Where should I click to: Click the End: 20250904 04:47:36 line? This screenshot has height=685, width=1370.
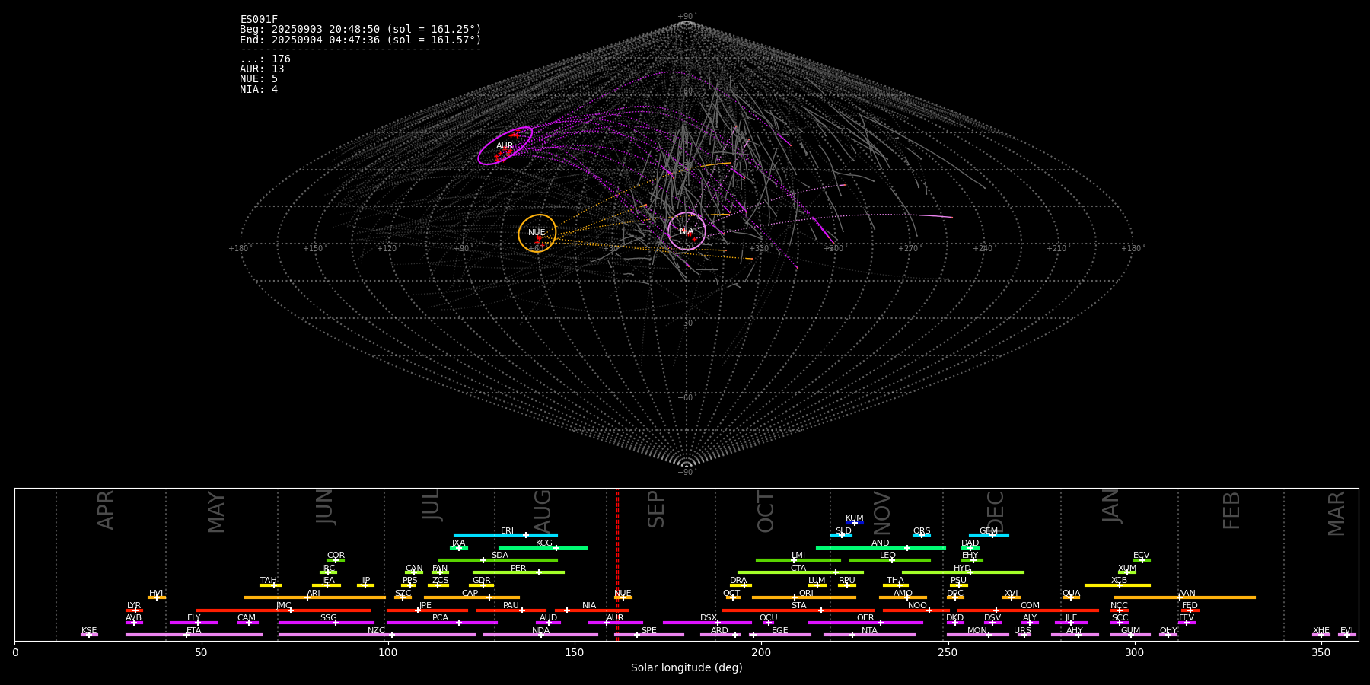pos(361,40)
